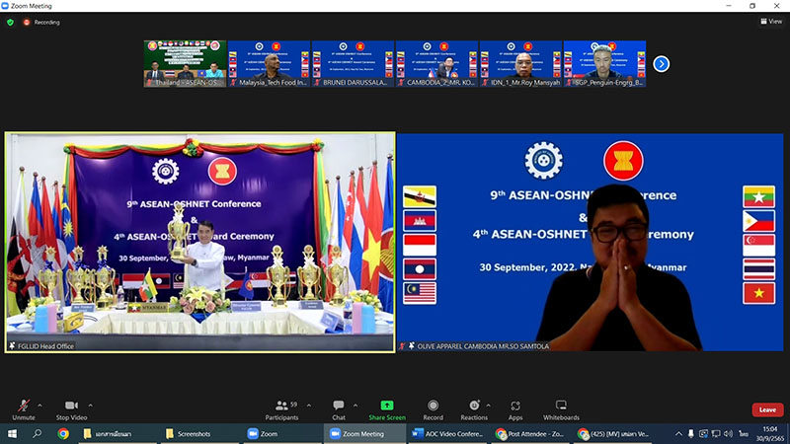Open the View layout menu

(770, 21)
